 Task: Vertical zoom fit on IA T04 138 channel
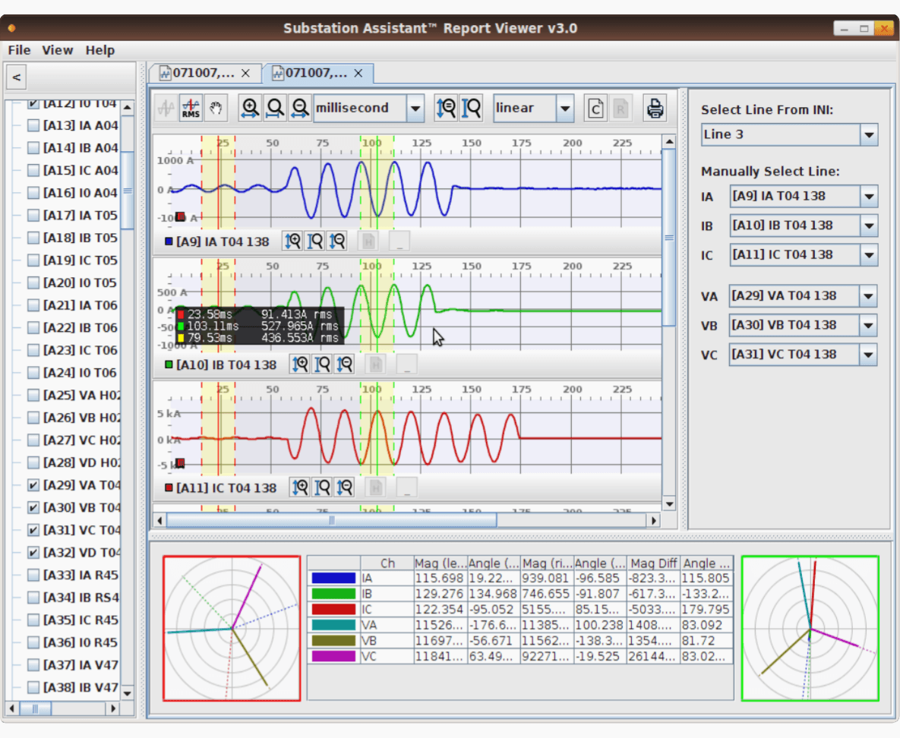click(x=315, y=241)
